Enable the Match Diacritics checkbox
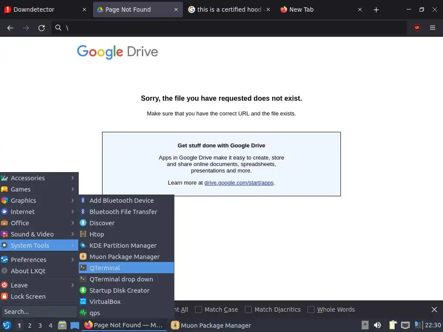Screen dimensions: 443x332 click(248, 310)
